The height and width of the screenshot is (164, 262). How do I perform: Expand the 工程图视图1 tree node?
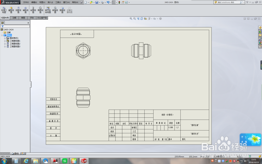5,41
